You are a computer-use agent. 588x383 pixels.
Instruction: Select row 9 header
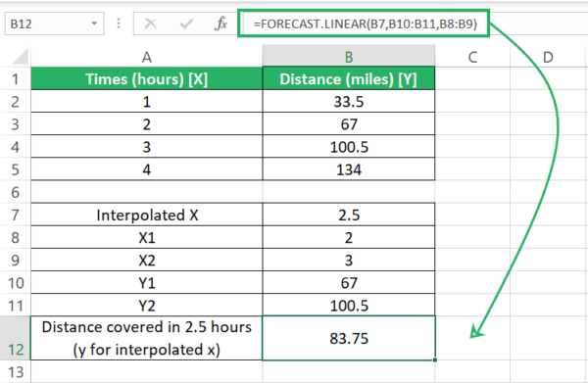(15, 261)
